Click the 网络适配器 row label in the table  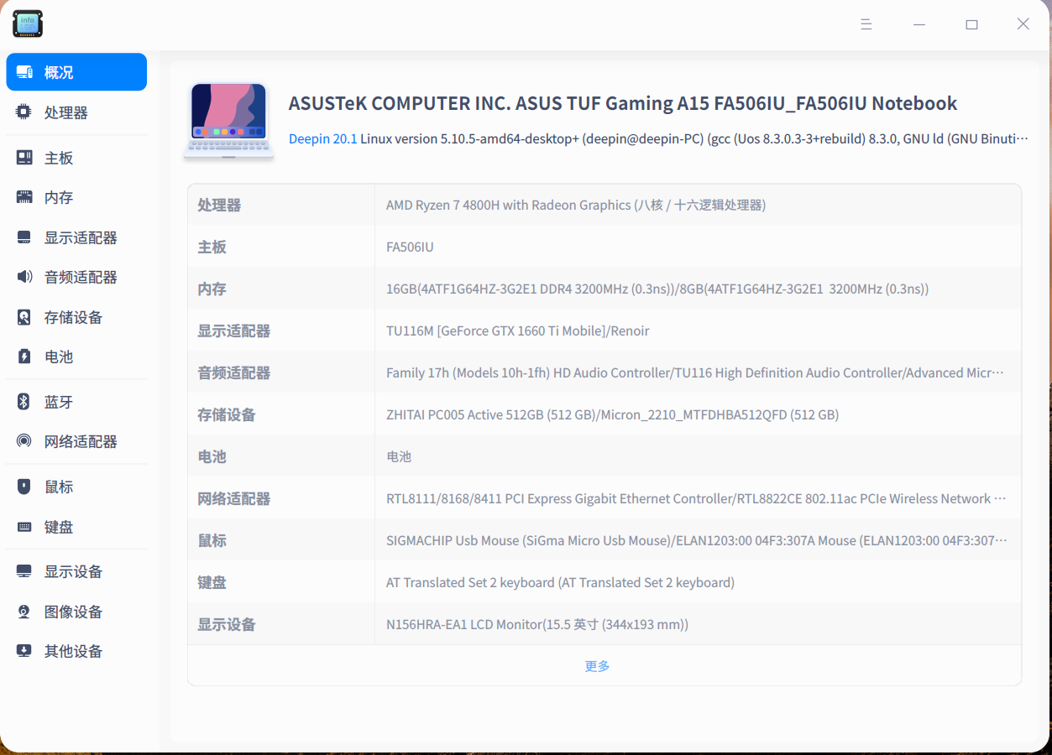coord(233,498)
